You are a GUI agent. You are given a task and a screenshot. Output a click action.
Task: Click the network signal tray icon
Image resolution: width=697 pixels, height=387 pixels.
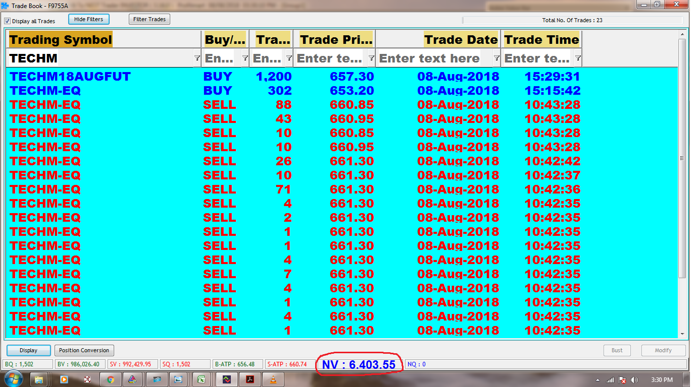coord(610,379)
